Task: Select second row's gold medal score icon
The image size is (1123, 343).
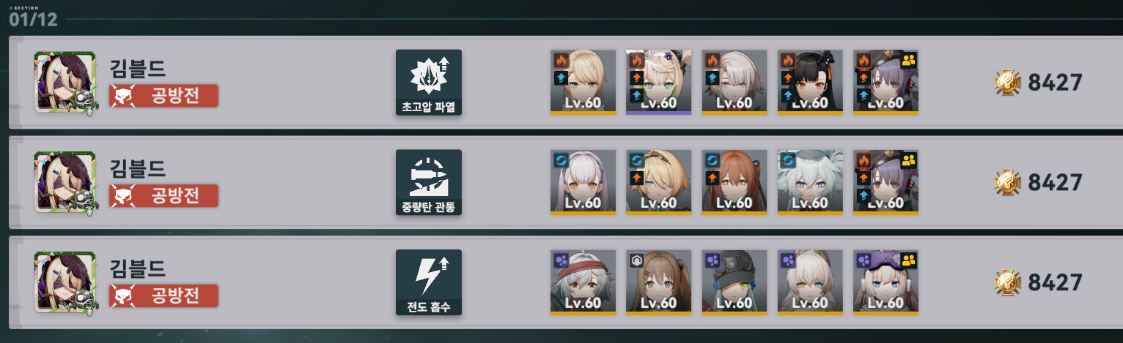Action: [1009, 182]
